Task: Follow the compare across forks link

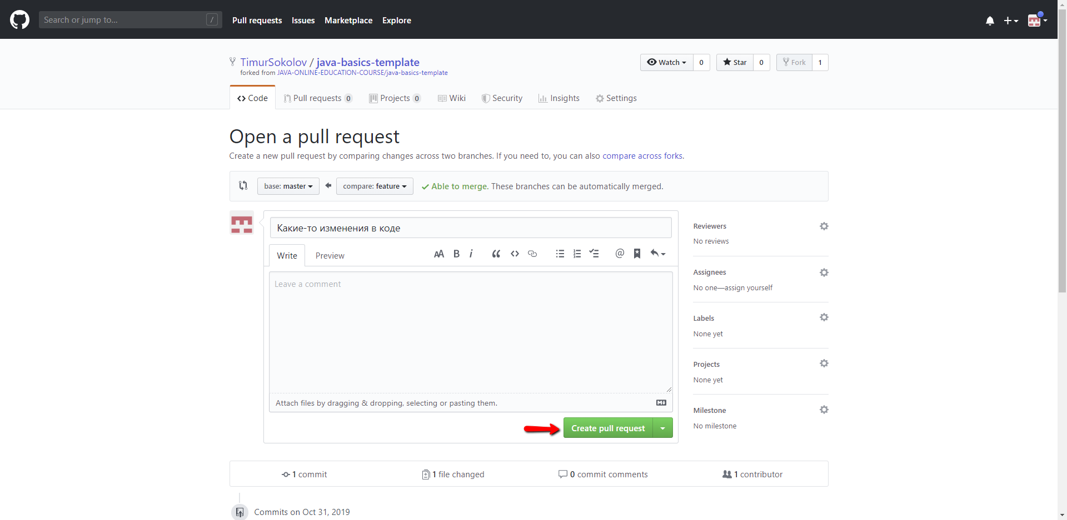Action: (642, 156)
